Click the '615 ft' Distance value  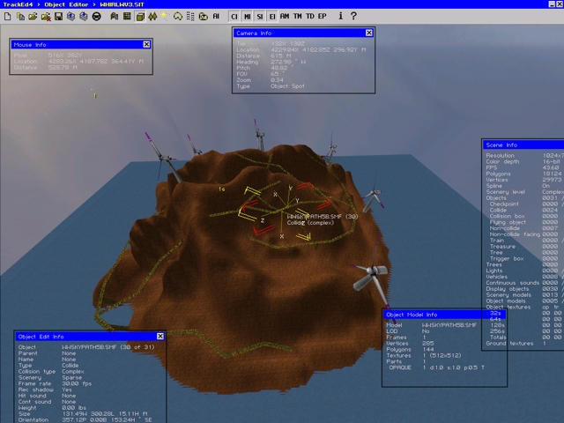click(x=281, y=56)
